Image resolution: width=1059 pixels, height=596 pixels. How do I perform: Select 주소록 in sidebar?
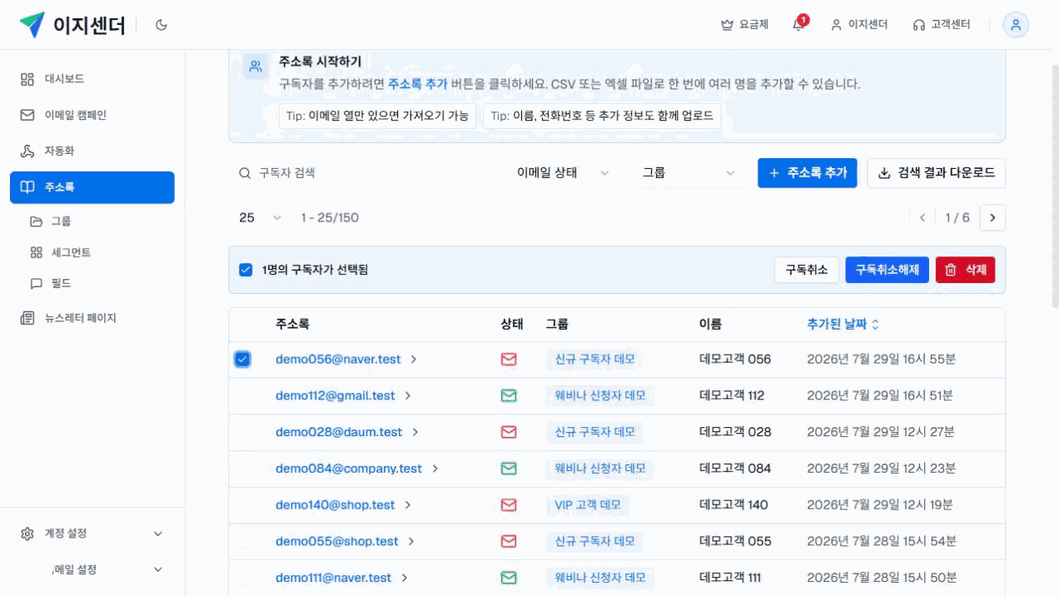pyautogui.click(x=92, y=187)
